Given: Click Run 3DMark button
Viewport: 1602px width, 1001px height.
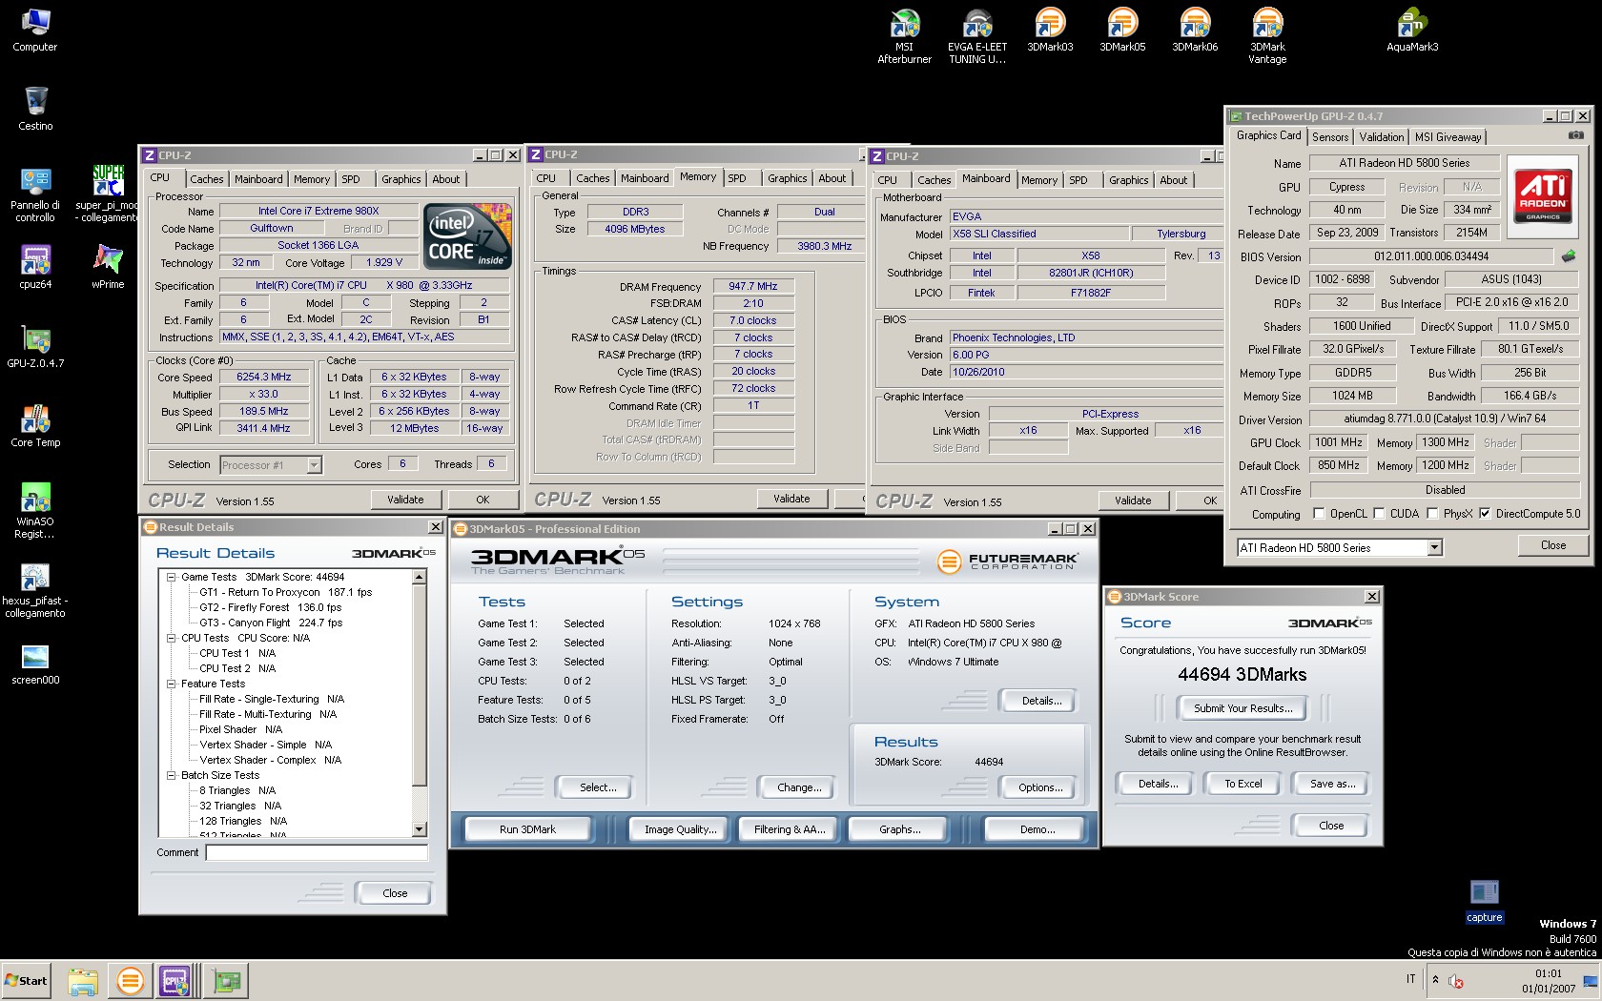Looking at the screenshot, I should 527,829.
